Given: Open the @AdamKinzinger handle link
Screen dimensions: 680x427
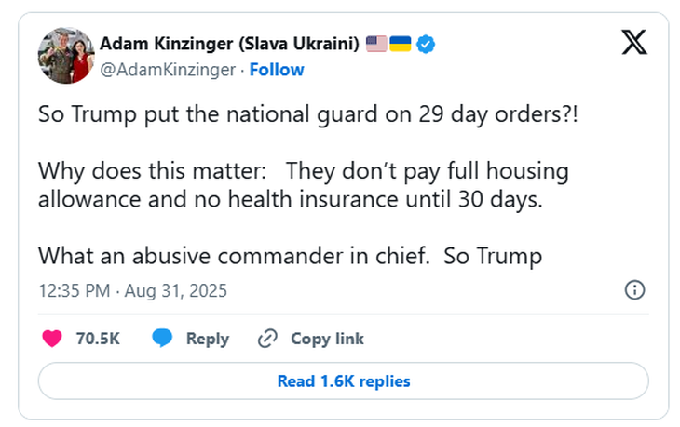Looking at the screenshot, I should (x=168, y=70).
